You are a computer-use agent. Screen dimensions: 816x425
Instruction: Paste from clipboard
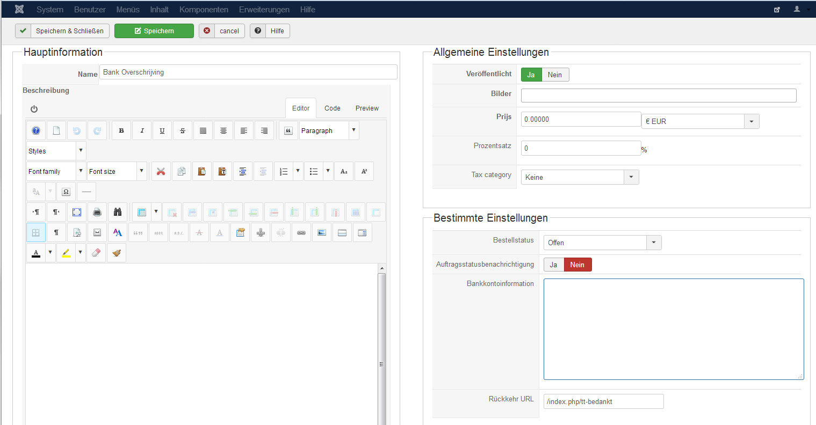click(201, 171)
